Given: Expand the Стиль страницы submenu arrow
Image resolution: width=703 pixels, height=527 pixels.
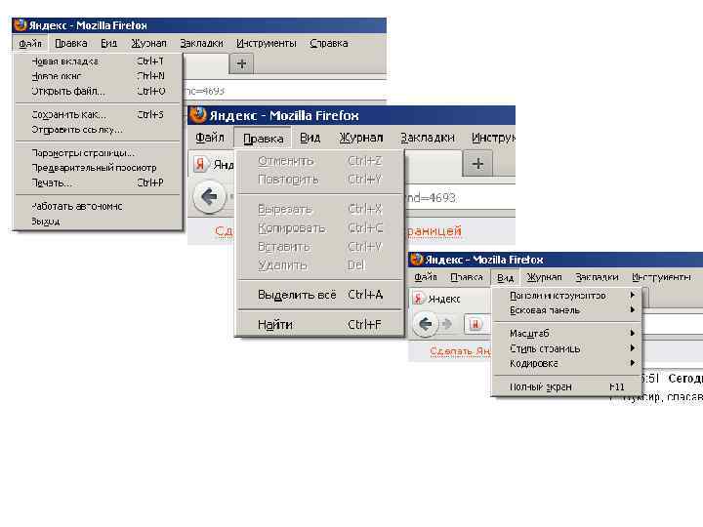Looking at the screenshot, I should 632,348.
